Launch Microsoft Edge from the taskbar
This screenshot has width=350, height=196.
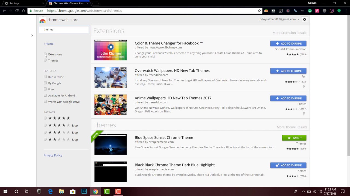50,191
